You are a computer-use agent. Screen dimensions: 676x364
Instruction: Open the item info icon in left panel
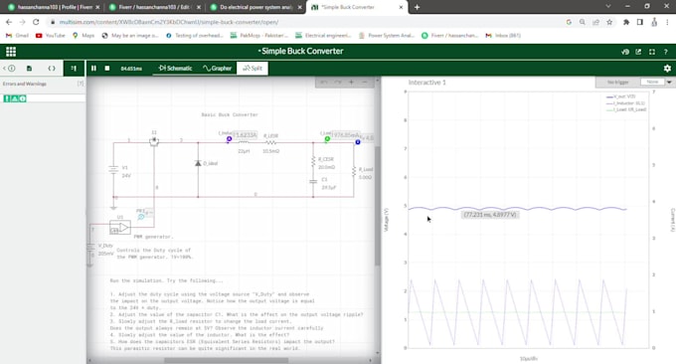pyautogui.click(x=12, y=69)
